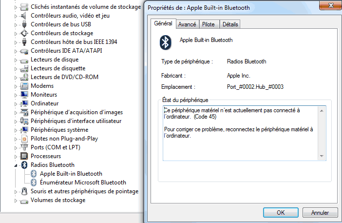Click the Contrôleurs de stockage icon

coord(24,33)
